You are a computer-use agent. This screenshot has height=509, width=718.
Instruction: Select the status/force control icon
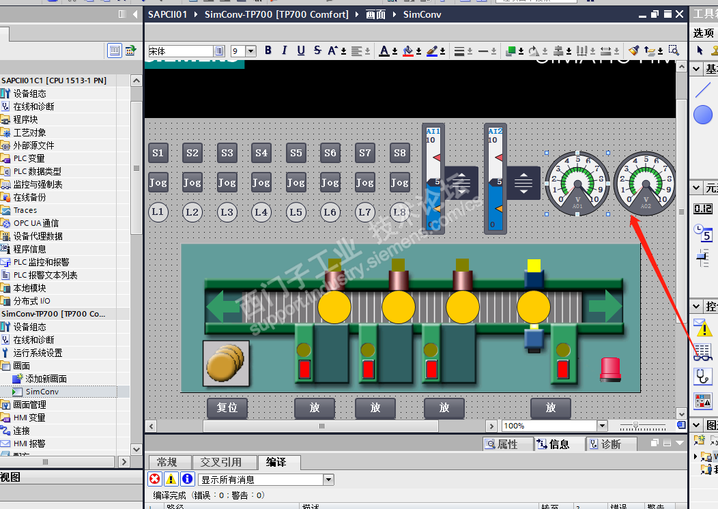point(703,401)
